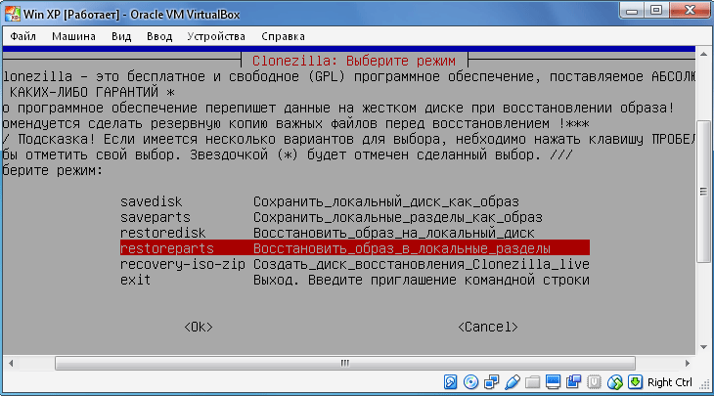
Task: Click the optical disc drive icon
Action: coord(470,381)
